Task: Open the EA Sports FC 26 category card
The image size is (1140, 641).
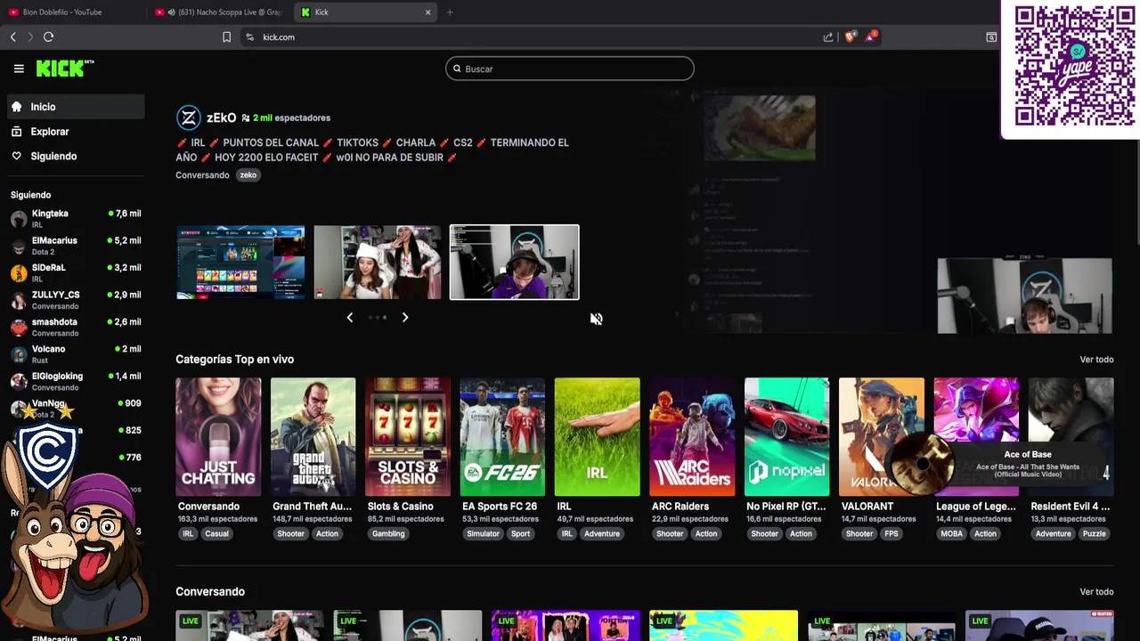Action: coord(502,437)
